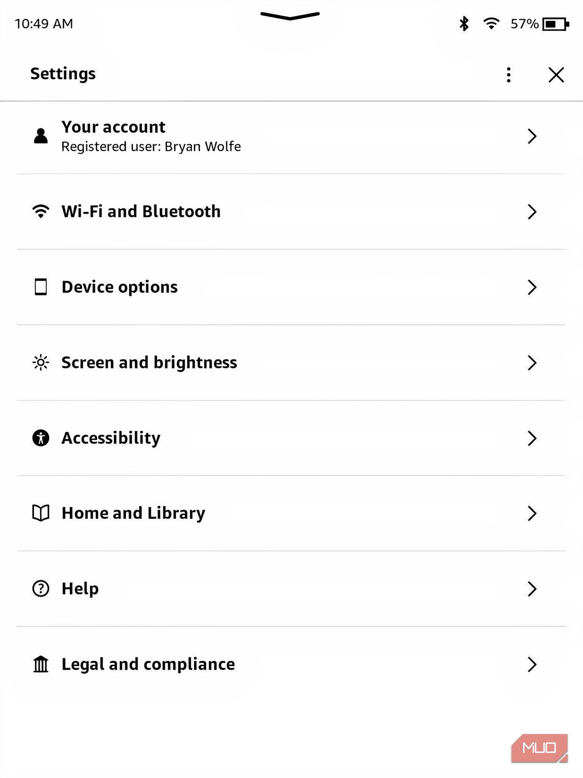
Task: Click the Wi-Fi icon in settings list
Action: [41, 211]
